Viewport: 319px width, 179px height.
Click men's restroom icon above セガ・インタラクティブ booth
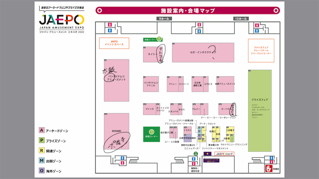[x=199, y=31]
